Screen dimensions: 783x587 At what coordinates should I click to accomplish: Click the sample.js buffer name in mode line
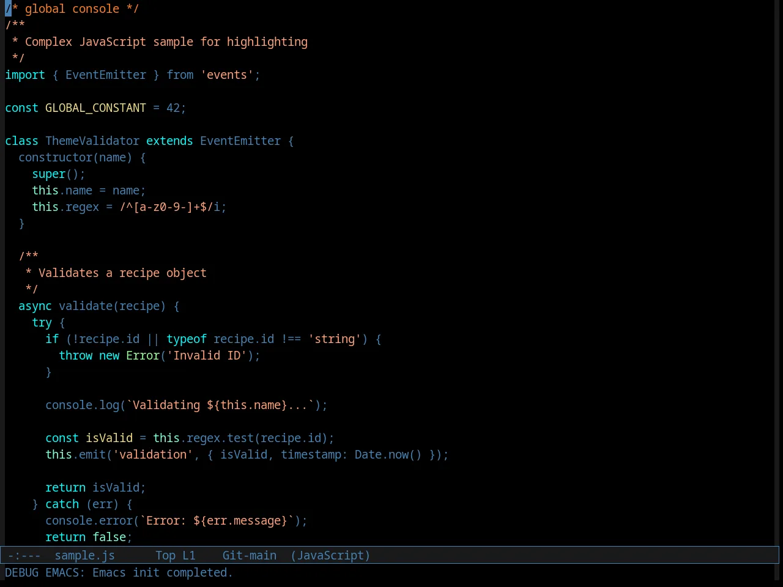(x=84, y=555)
